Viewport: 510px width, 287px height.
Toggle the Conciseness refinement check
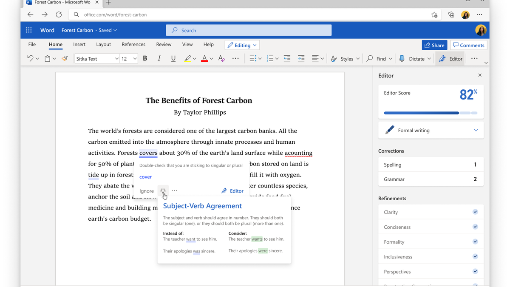tap(475, 227)
